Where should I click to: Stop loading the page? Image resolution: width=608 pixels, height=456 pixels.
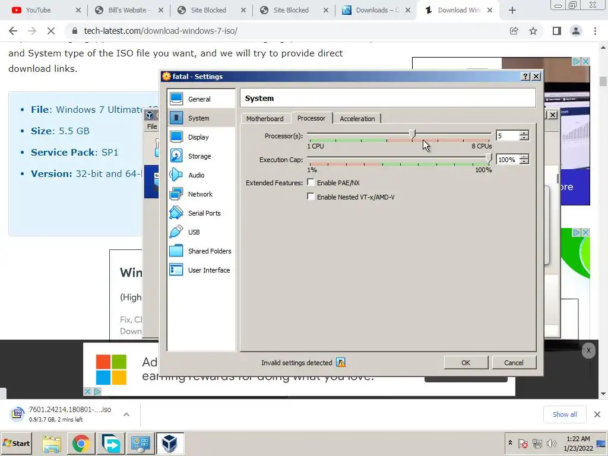tap(51, 31)
